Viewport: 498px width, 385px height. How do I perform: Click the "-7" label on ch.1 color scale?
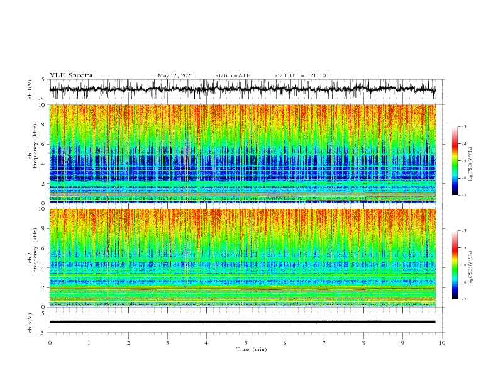463,195
